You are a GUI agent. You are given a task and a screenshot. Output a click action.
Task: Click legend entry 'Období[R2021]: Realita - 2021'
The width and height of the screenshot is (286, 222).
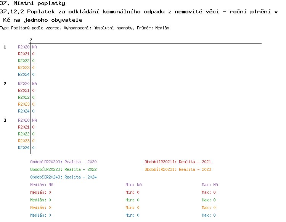click(178, 162)
